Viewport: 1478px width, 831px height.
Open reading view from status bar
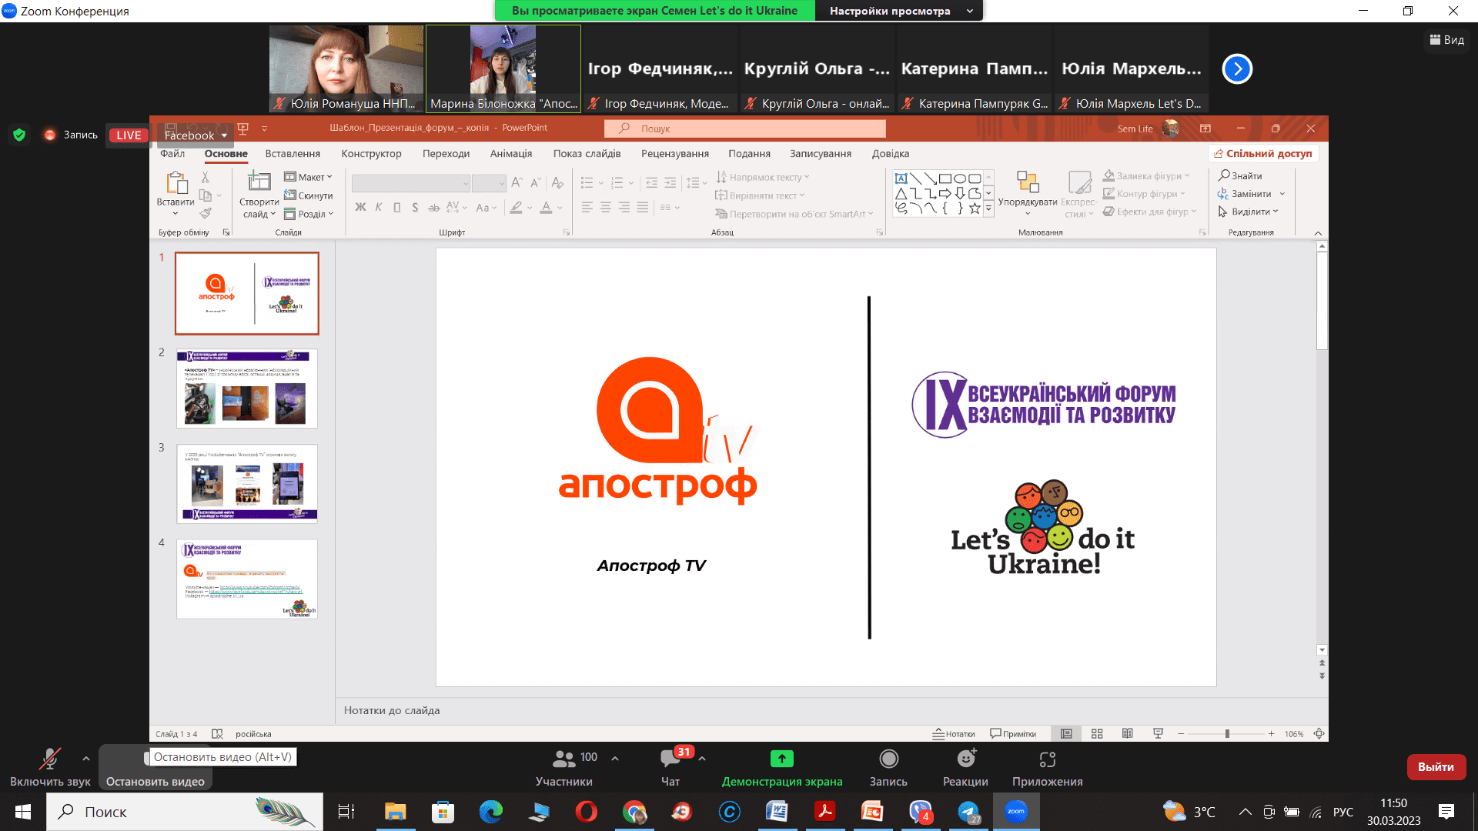[1127, 733]
